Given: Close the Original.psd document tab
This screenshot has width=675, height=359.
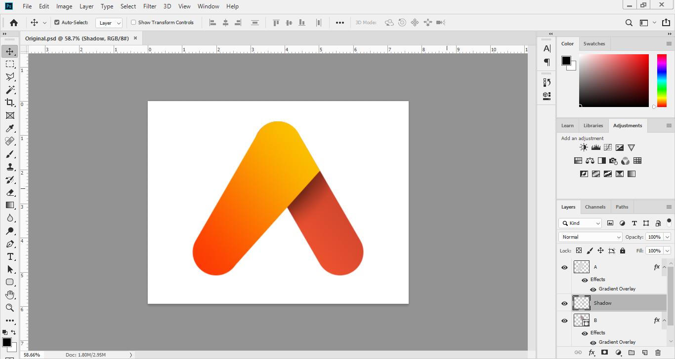Looking at the screenshot, I should click(135, 38).
